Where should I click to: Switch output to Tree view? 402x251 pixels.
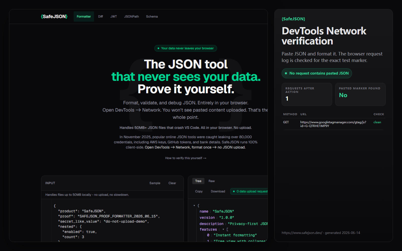coord(198,181)
